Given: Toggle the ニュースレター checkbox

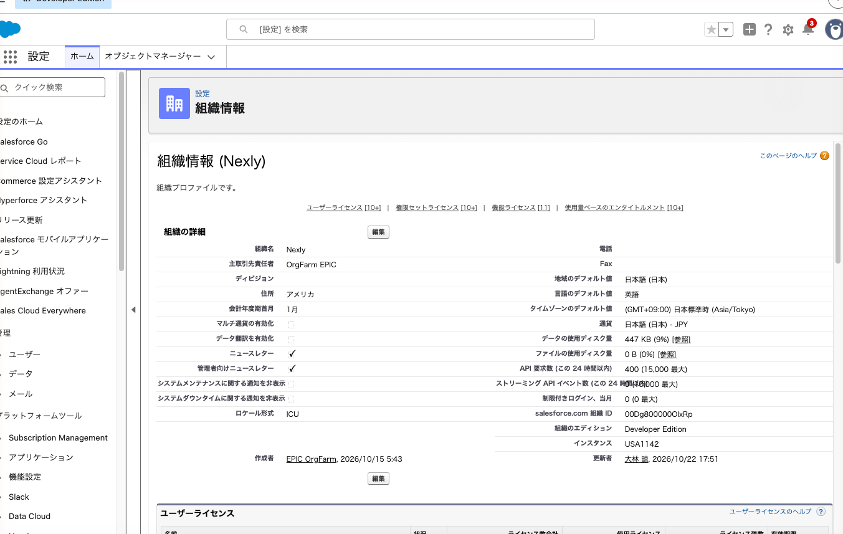Looking at the screenshot, I should pyautogui.click(x=292, y=354).
